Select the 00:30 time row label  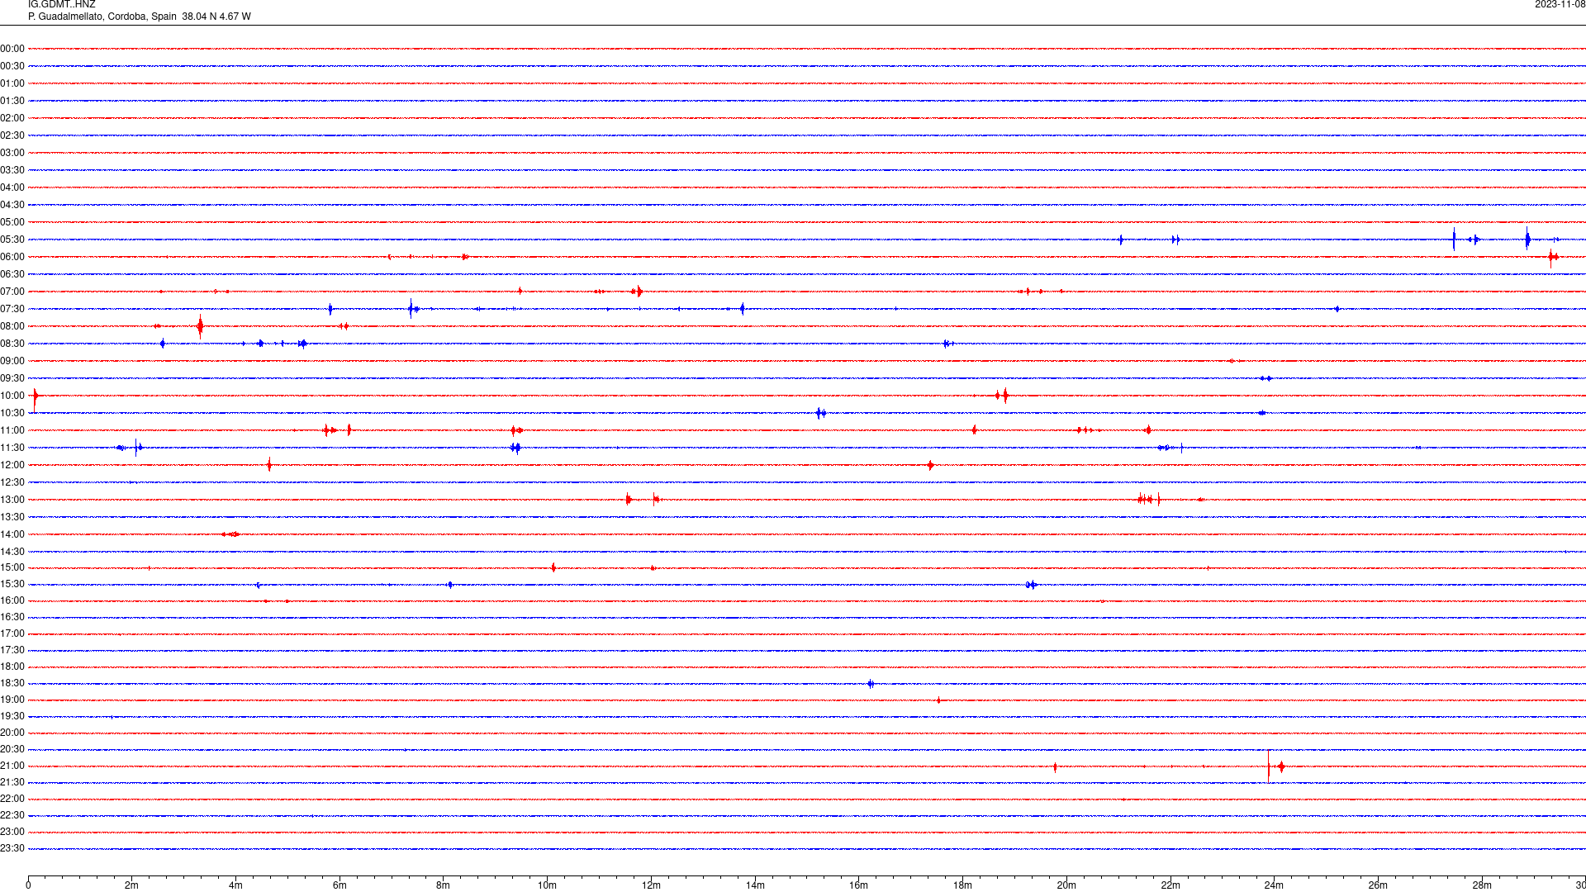[12, 66]
